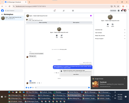Click the phone number message bubble
Screen dimensions: 129x103
[x=33, y=83]
